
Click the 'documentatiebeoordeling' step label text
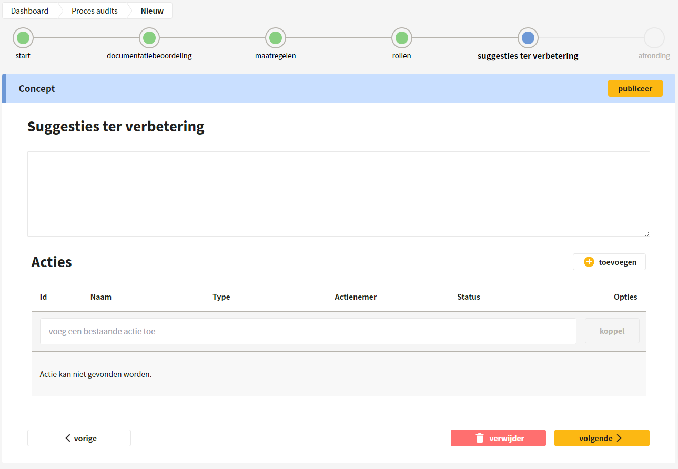tap(149, 56)
